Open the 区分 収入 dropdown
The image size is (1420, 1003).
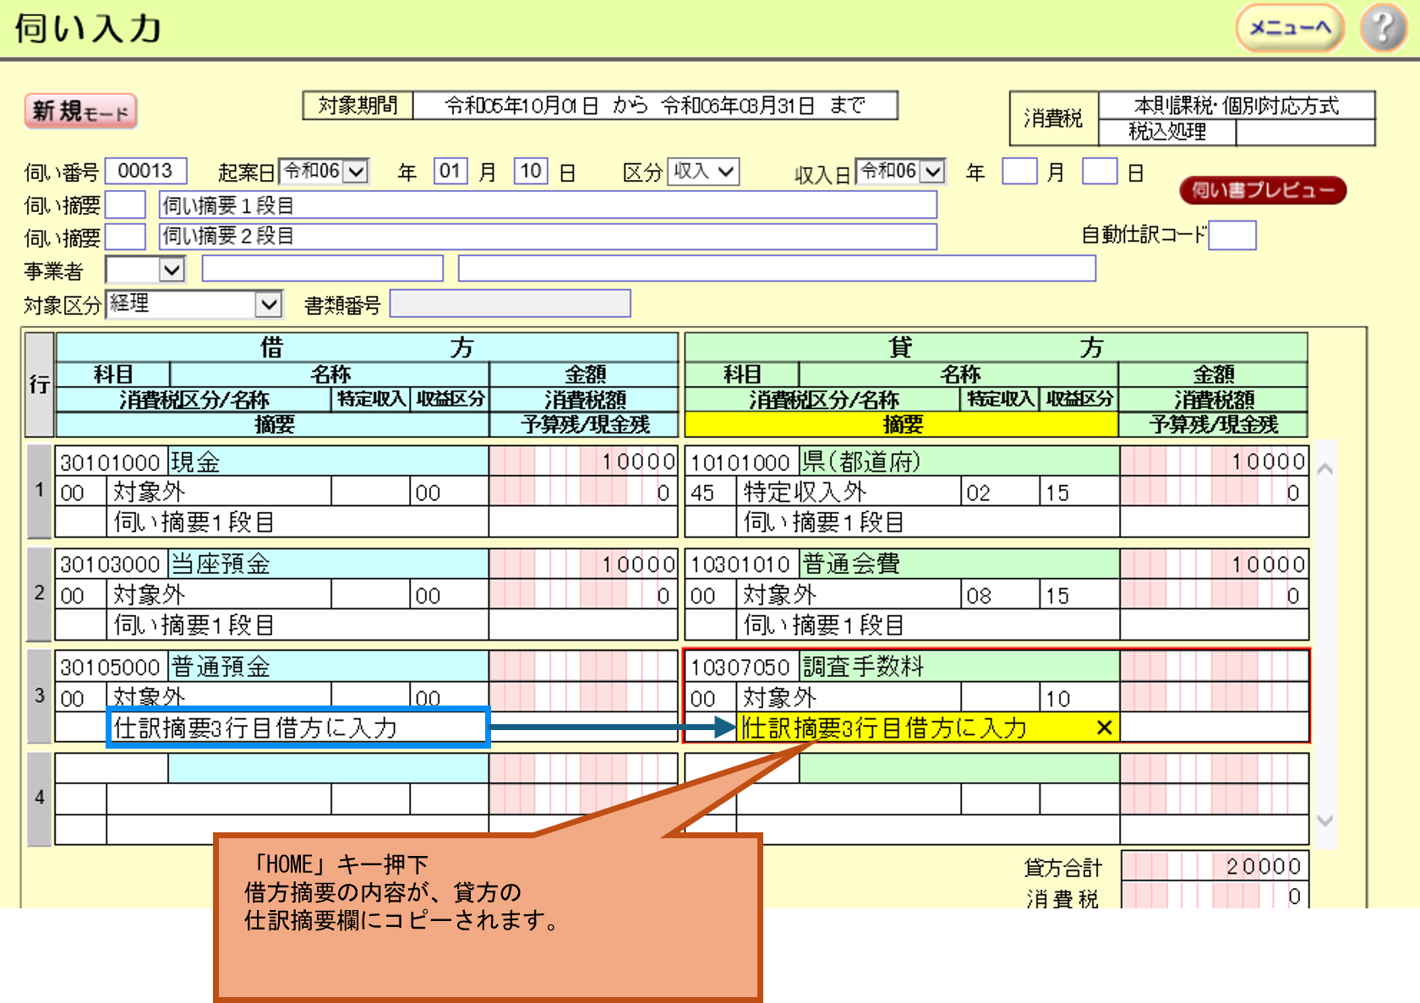click(703, 172)
